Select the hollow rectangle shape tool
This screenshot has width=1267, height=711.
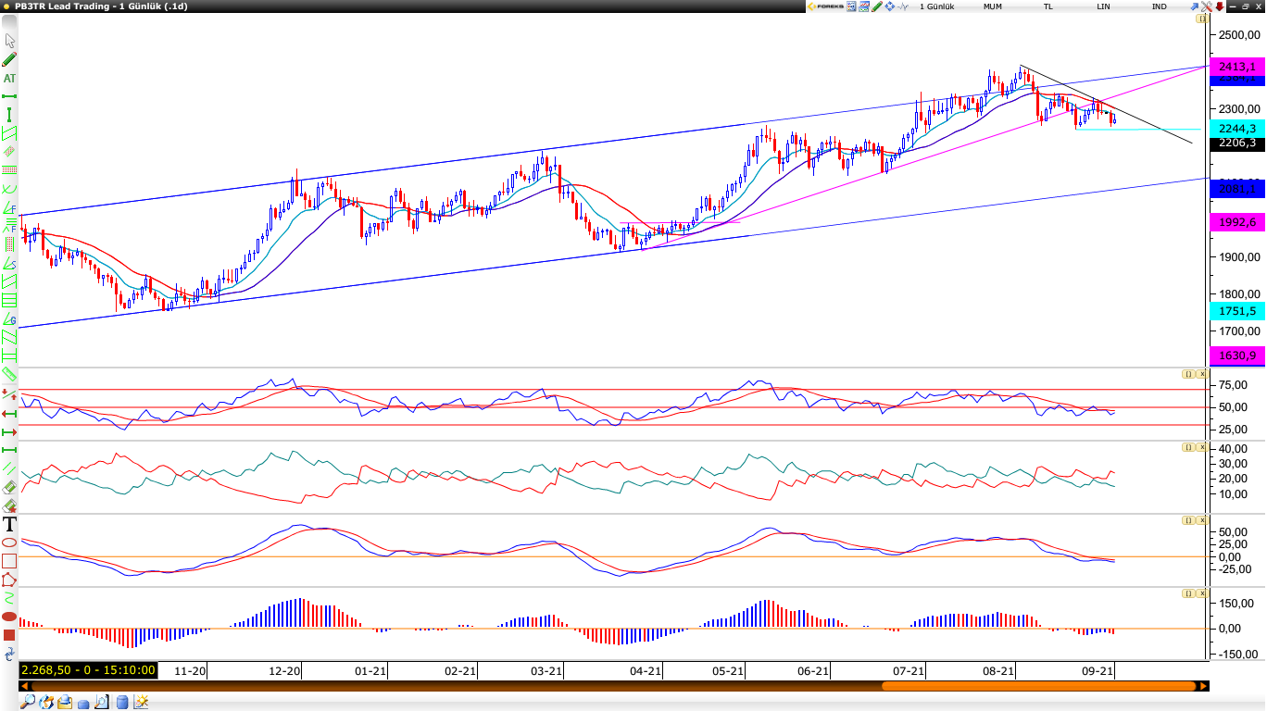point(9,561)
